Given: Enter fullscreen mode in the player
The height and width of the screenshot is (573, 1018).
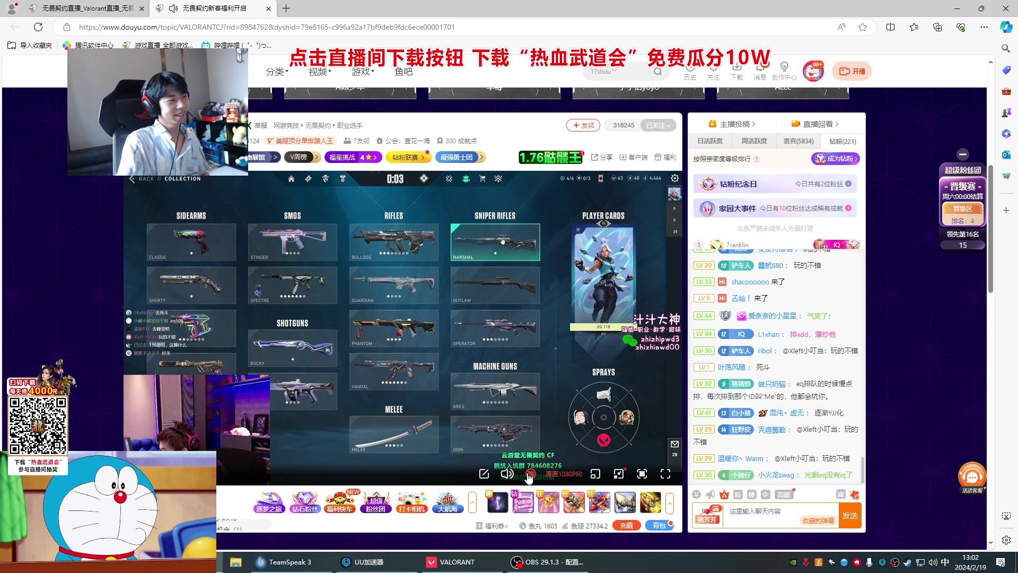Looking at the screenshot, I should coord(665,474).
